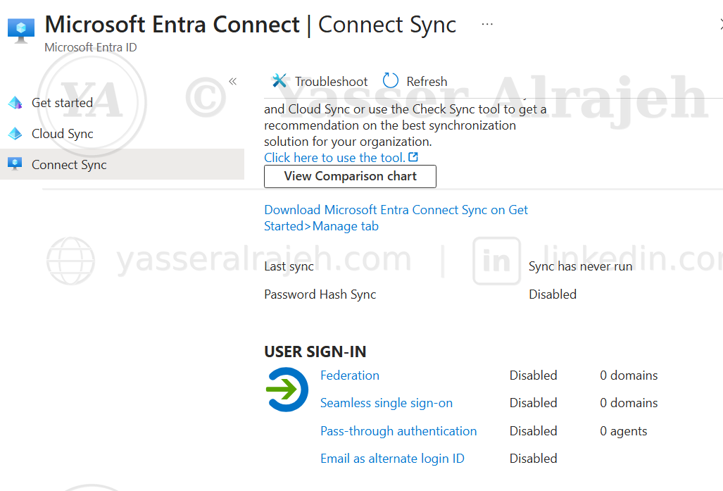Image resolution: width=723 pixels, height=491 pixels.
Task: Click the Cloud Sync sidebar icon
Action: 15,133
